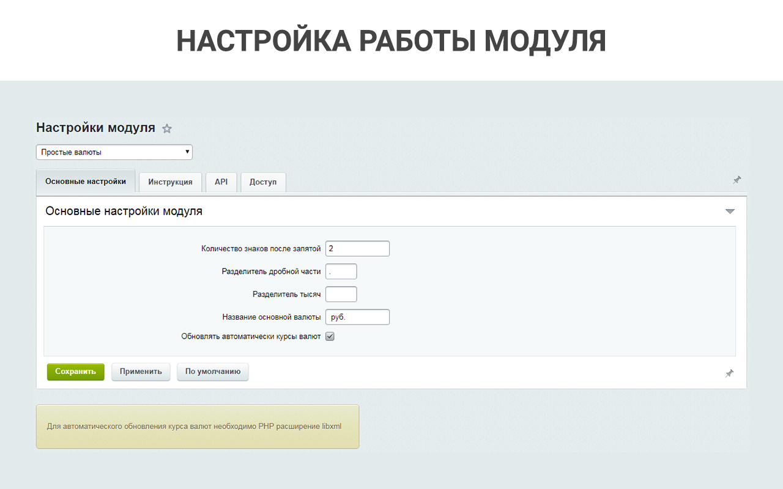The image size is (783, 489).
Task: Reset settings with По умолчанию button
Action: [x=213, y=372]
